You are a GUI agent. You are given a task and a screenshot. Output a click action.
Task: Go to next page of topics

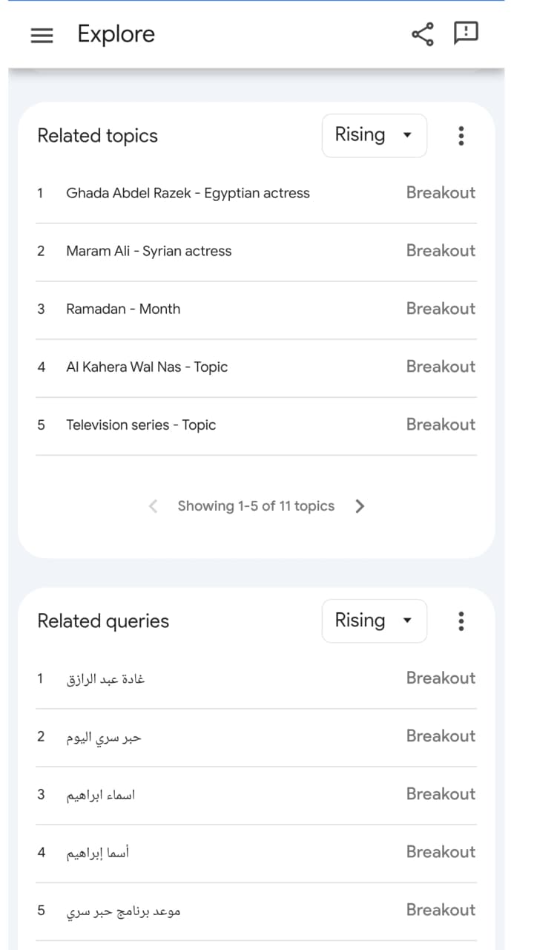click(x=360, y=506)
